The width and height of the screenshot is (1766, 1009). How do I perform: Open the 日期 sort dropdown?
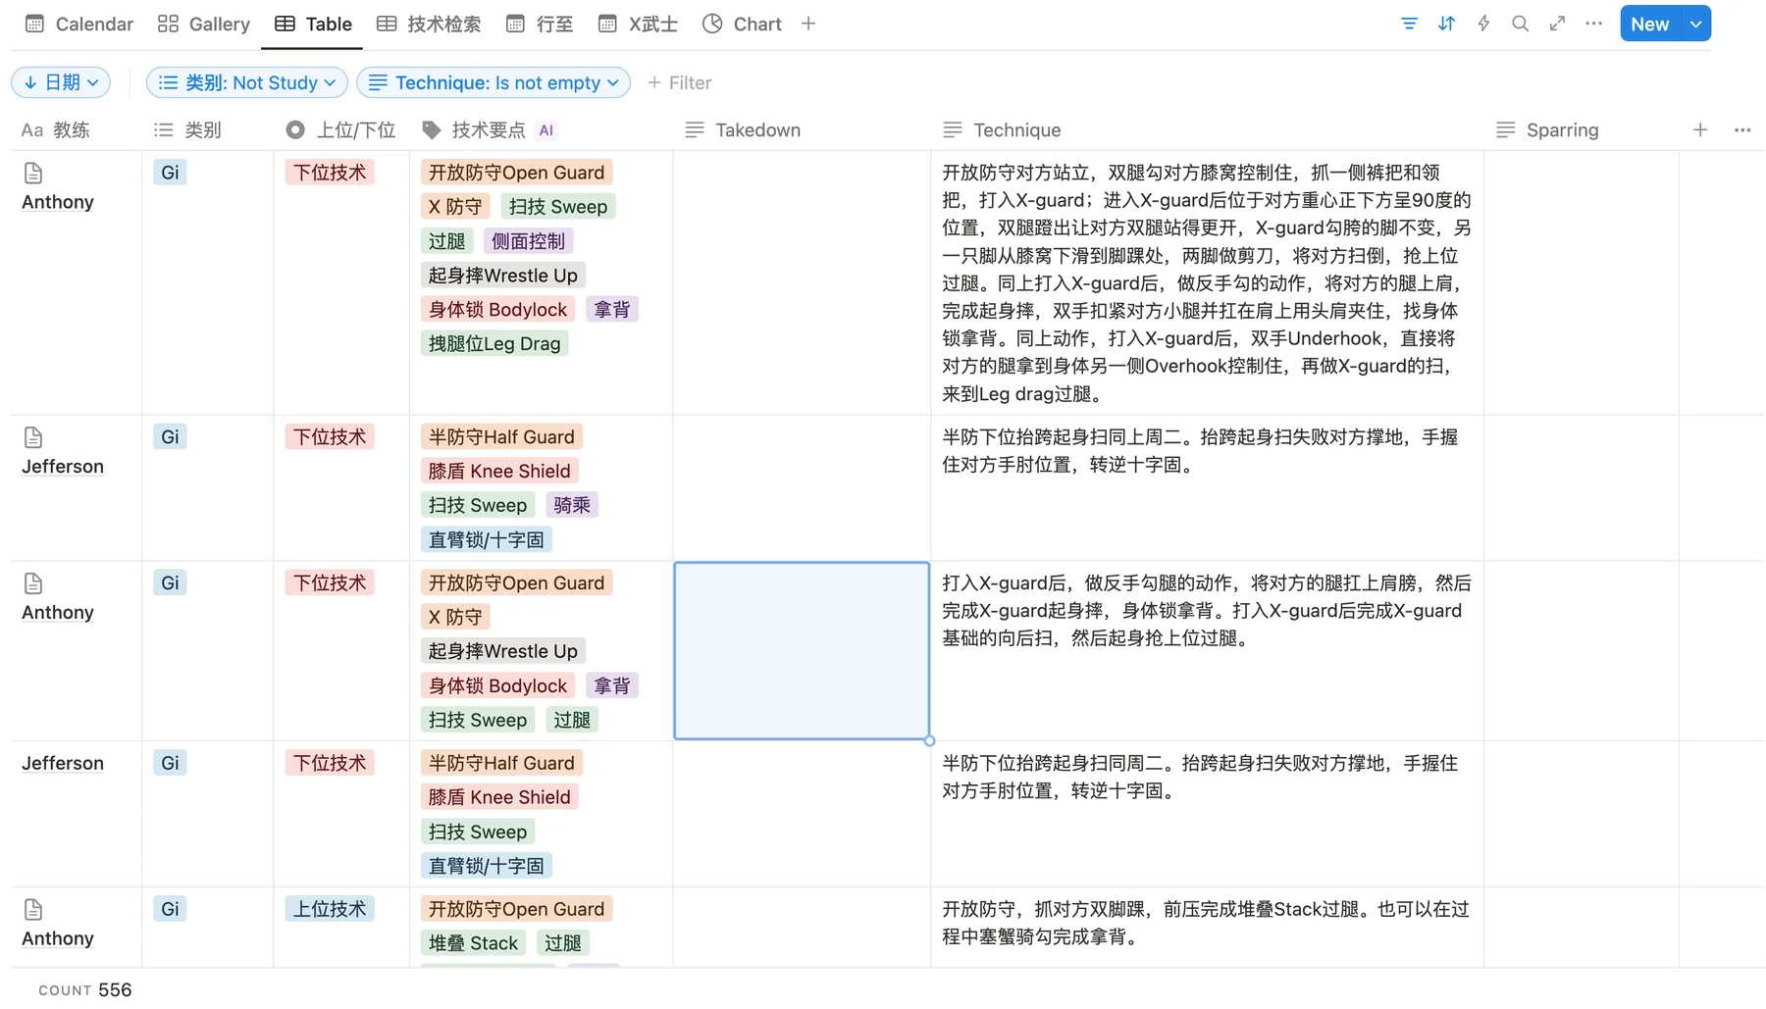[61, 82]
